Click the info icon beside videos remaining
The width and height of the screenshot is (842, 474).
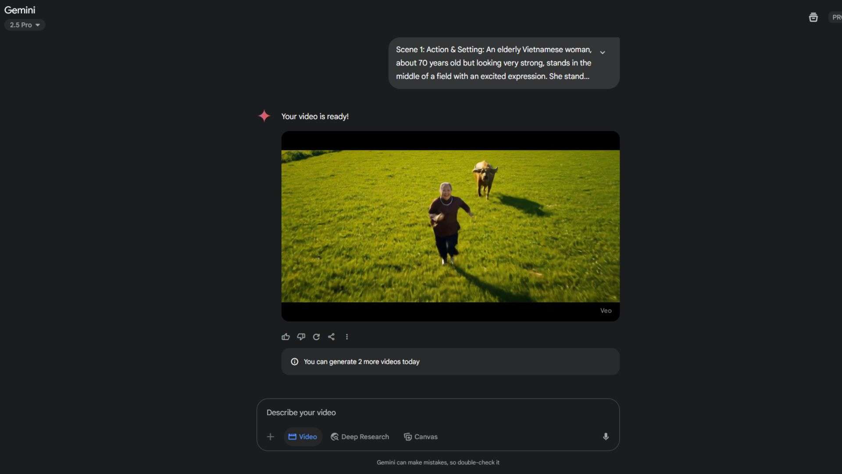tap(295, 362)
